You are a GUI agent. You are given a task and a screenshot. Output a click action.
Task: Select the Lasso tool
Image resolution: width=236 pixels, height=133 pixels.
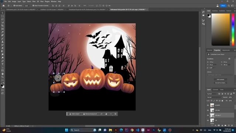(3, 19)
